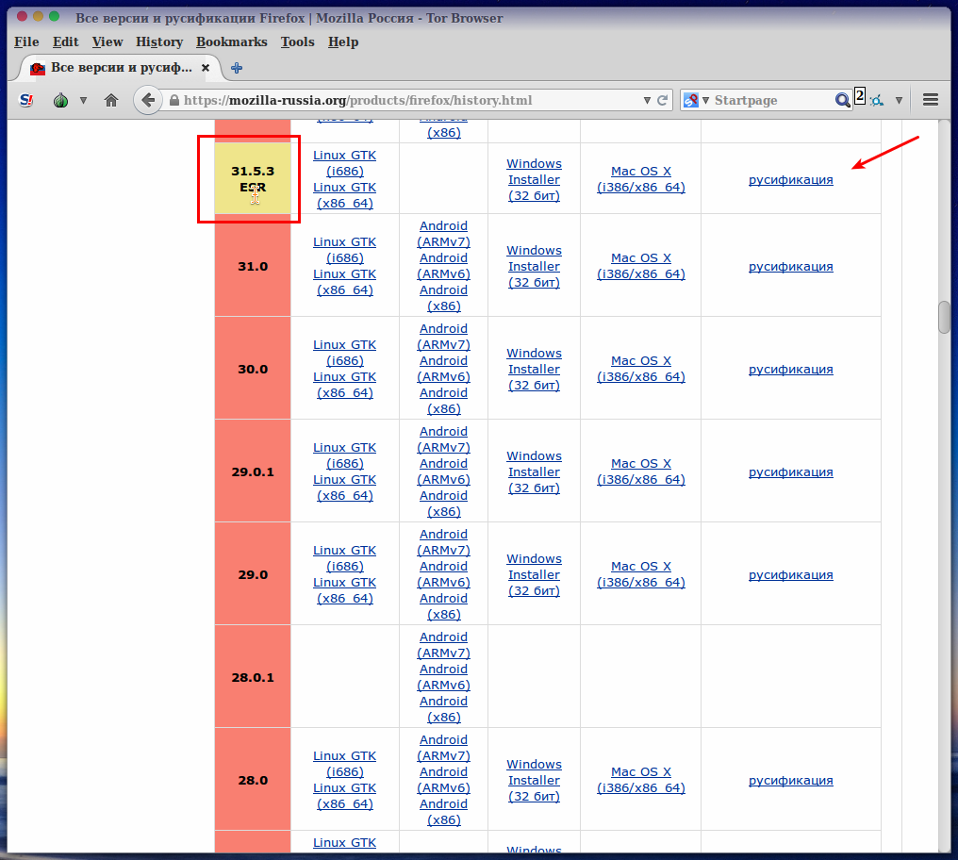Download Windows Installer for version 30.0
958x860 pixels.
point(534,370)
